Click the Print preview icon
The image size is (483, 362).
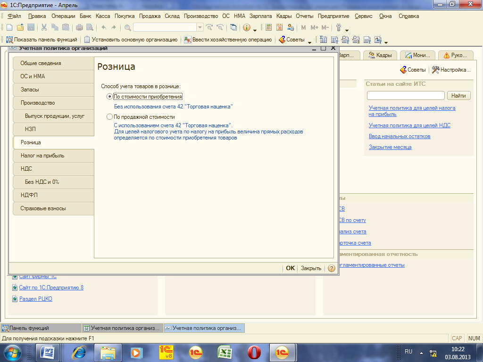point(90,27)
